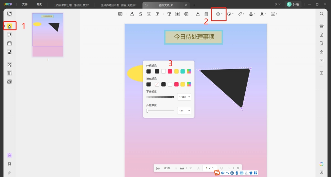
Task: Open the shape tool dropdown arrow
Action: 222,14
